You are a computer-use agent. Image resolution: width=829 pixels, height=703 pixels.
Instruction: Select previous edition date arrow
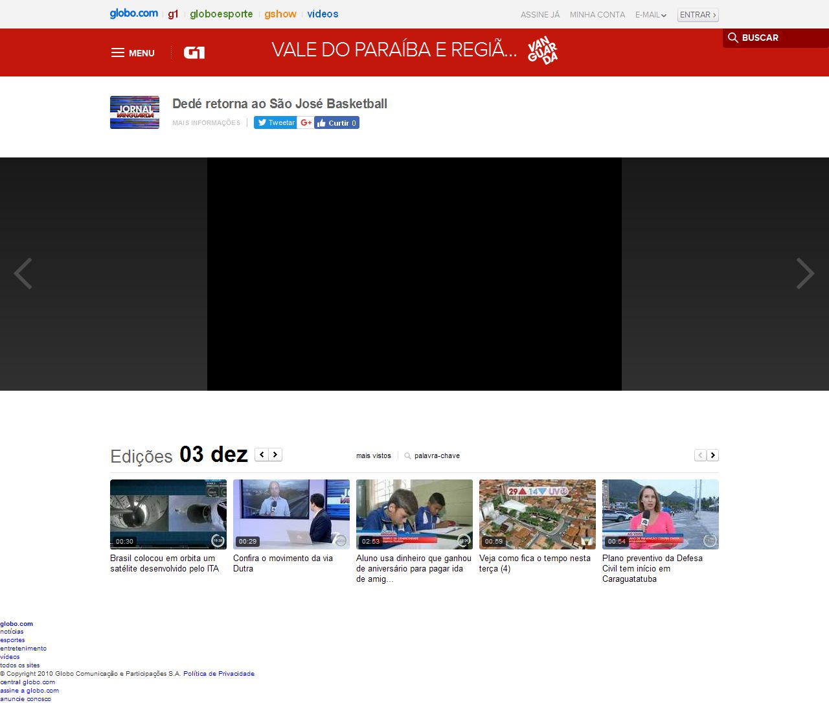click(x=262, y=455)
